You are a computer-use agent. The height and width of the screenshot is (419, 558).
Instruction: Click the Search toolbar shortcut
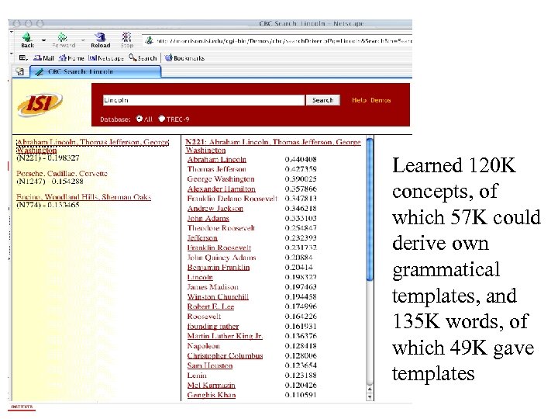(x=143, y=57)
